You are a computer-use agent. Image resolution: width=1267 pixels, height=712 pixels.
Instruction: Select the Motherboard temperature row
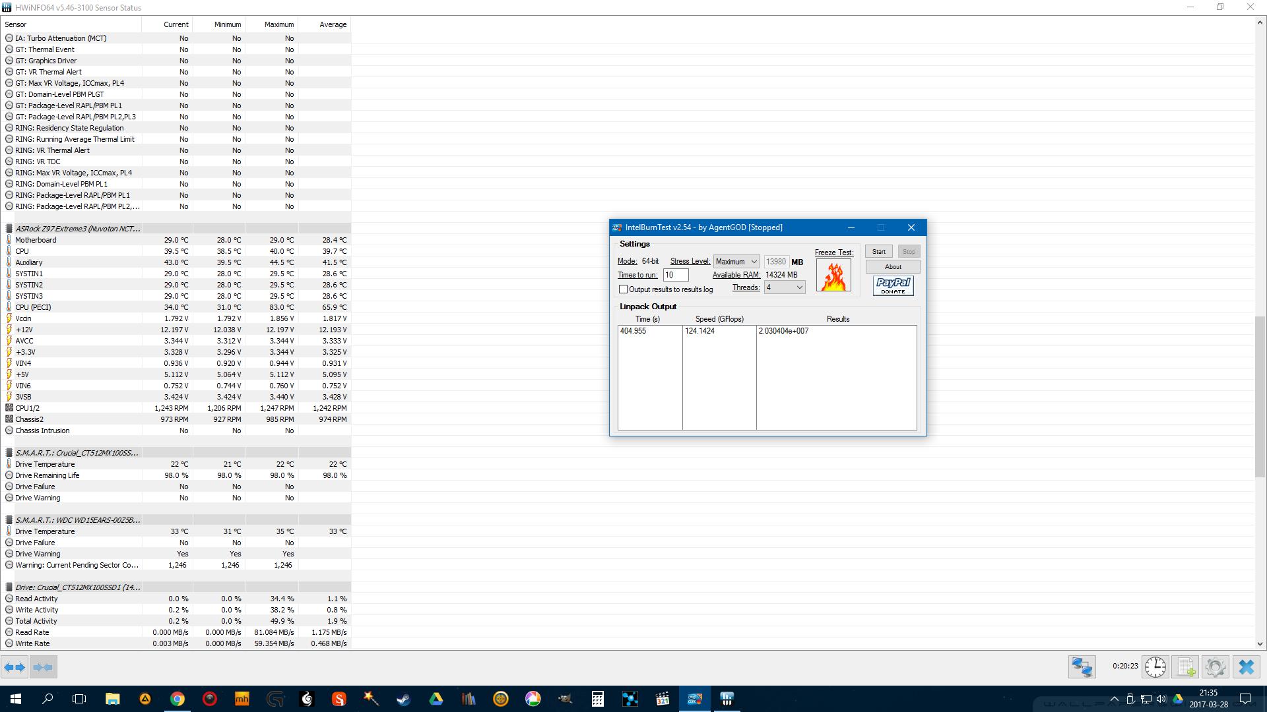pyautogui.click(x=176, y=240)
